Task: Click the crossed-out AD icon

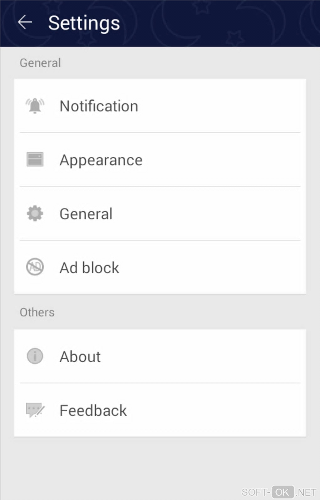Action: [35, 267]
